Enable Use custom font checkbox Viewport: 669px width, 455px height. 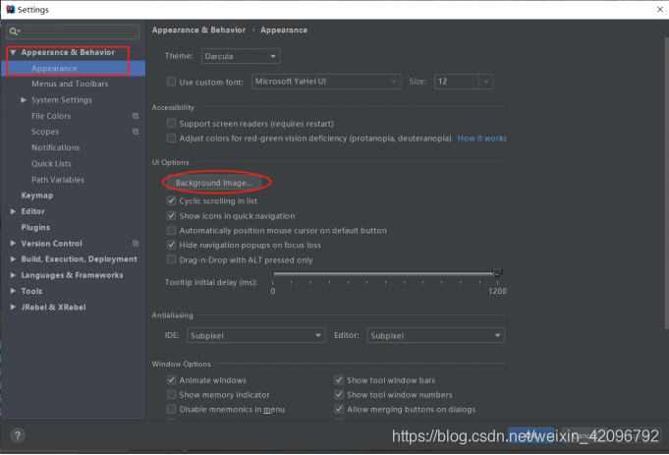point(171,82)
